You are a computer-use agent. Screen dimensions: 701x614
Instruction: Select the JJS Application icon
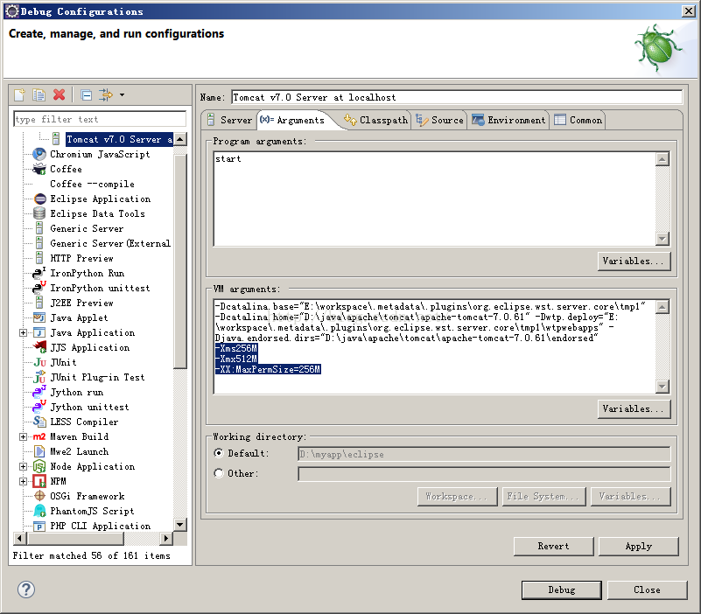[39, 347]
